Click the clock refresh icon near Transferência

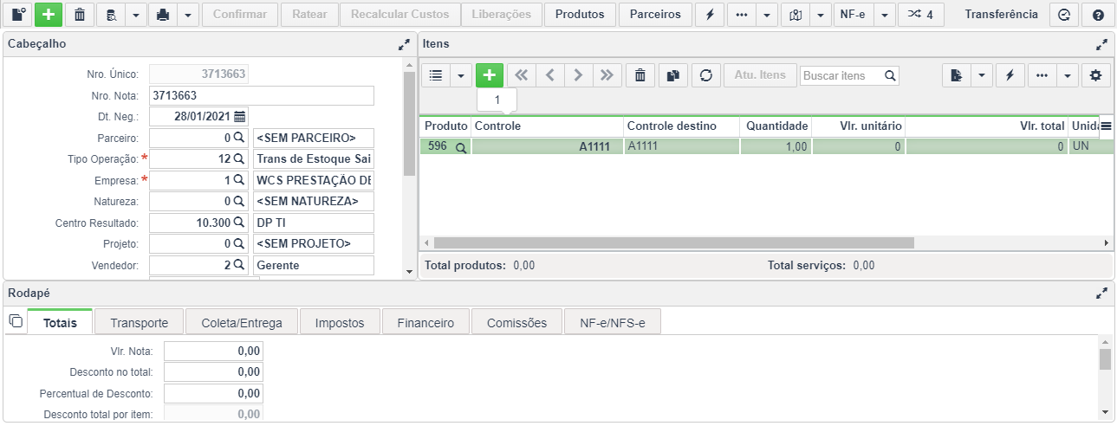pyautogui.click(x=1064, y=15)
